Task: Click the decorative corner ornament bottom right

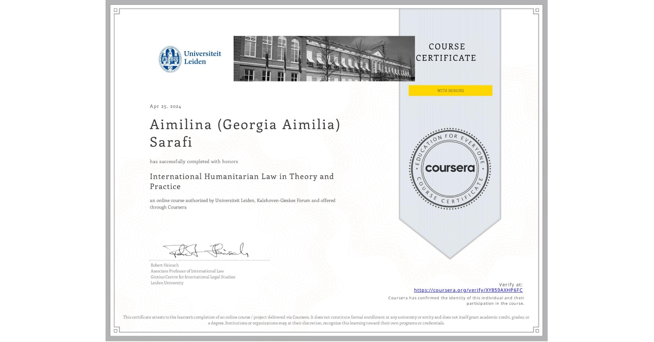Action: coord(536,331)
